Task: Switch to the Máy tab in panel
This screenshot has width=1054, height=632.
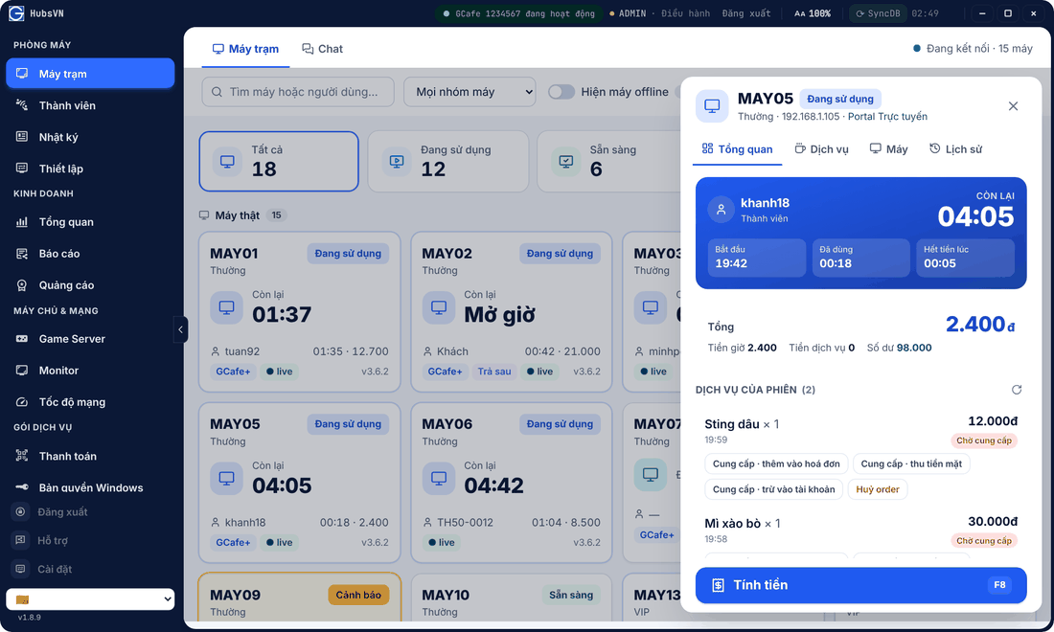Action: click(x=888, y=149)
